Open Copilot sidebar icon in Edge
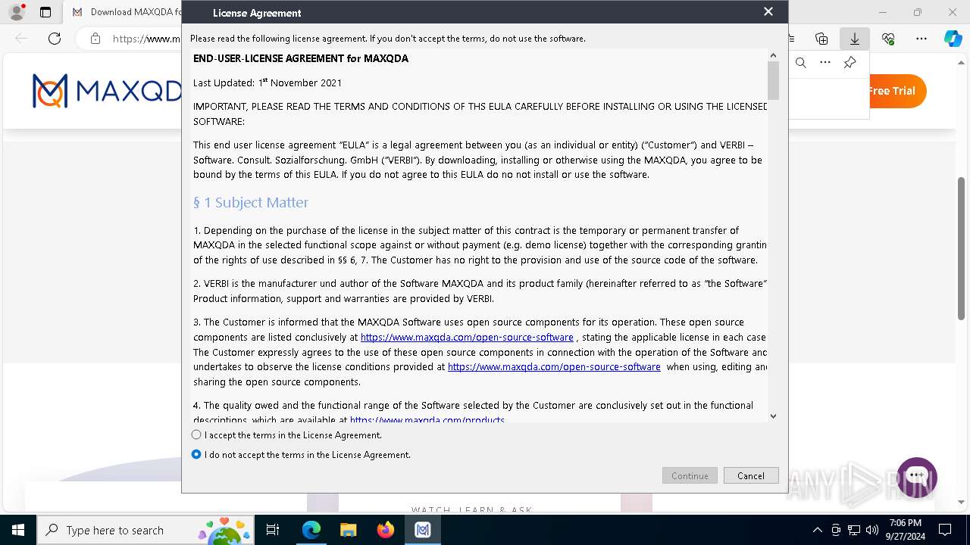Image resolution: width=970 pixels, height=545 pixels. pos(953,39)
